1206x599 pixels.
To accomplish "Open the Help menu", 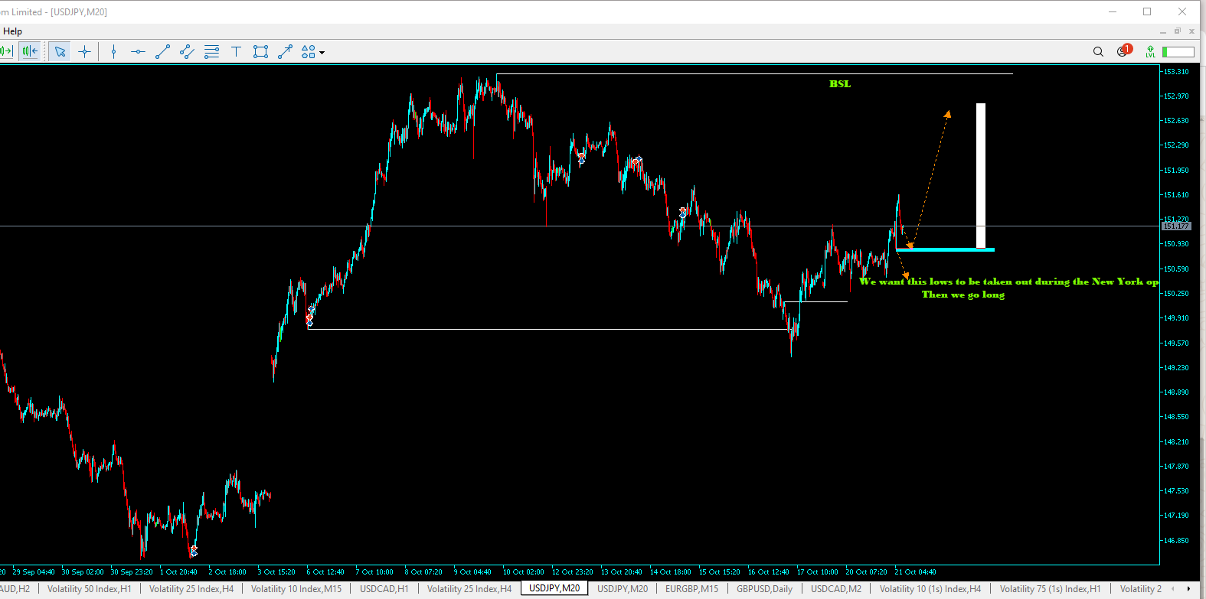I will pyautogui.click(x=12, y=31).
